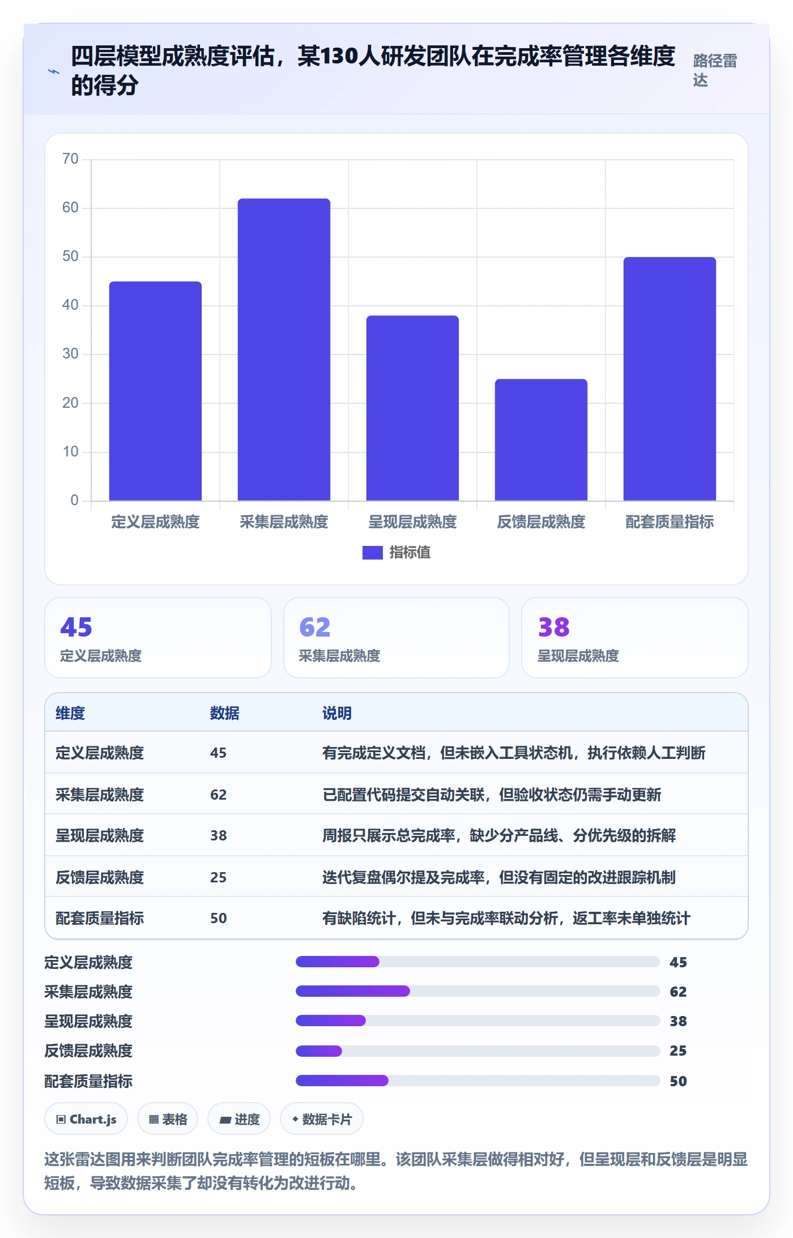Click the lightning icon beside the title

tap(54, 71)
